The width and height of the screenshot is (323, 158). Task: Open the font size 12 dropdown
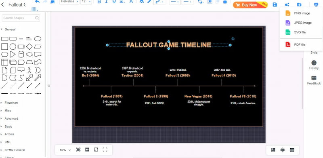(x=86, y=2)
